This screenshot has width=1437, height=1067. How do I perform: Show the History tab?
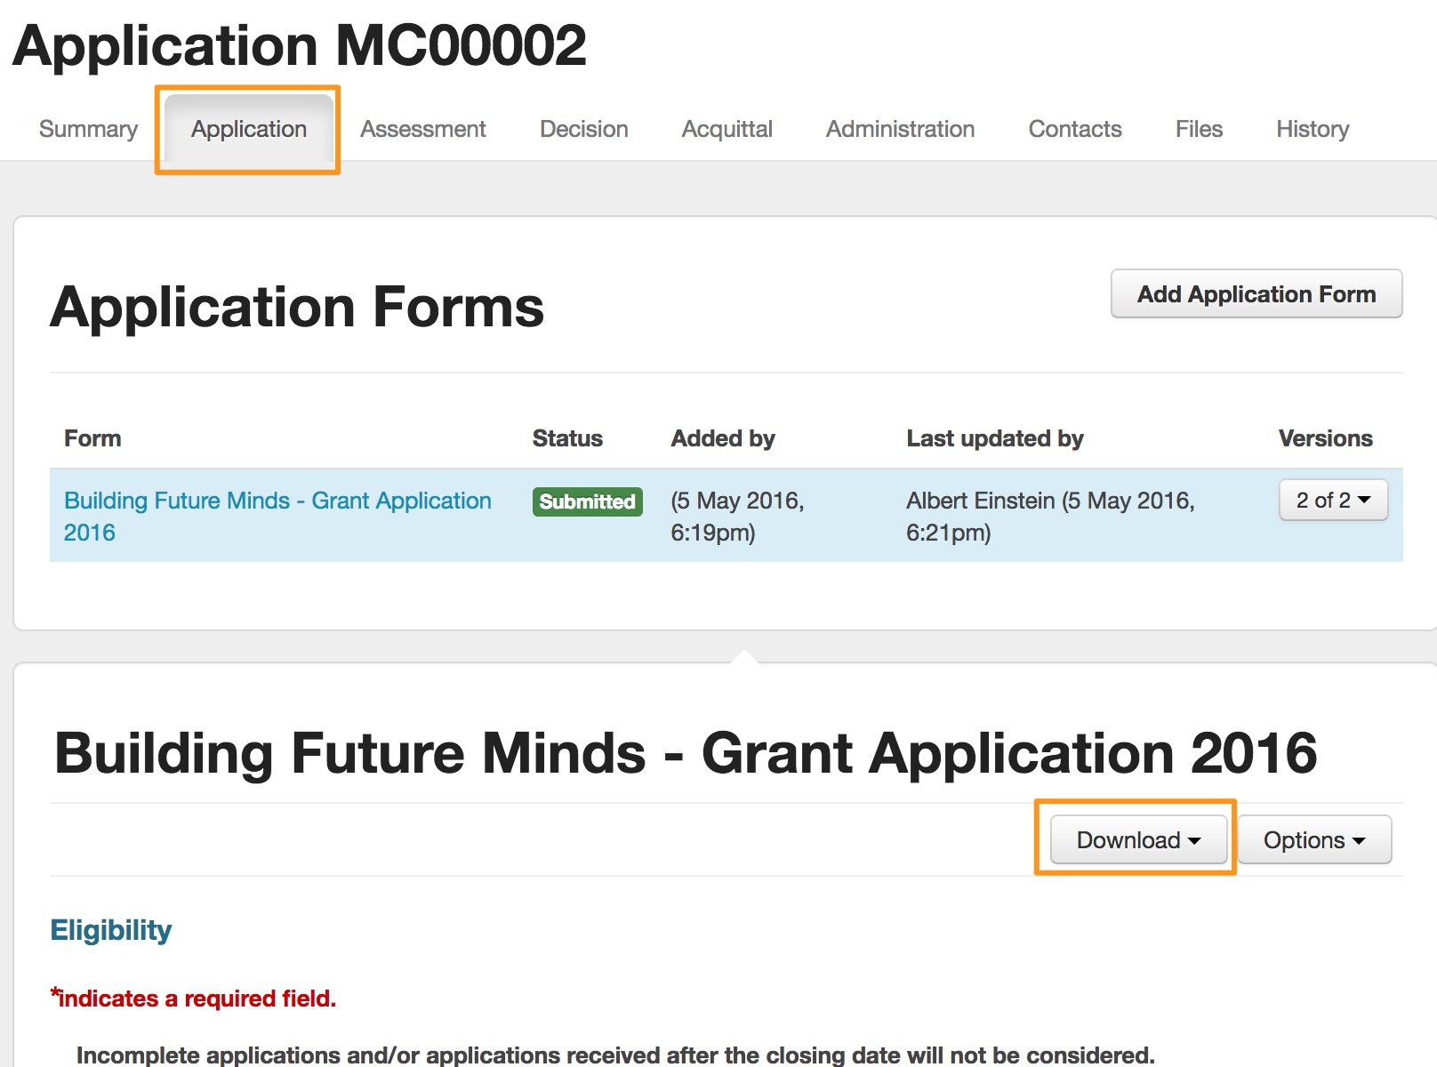coord(1313,130)
